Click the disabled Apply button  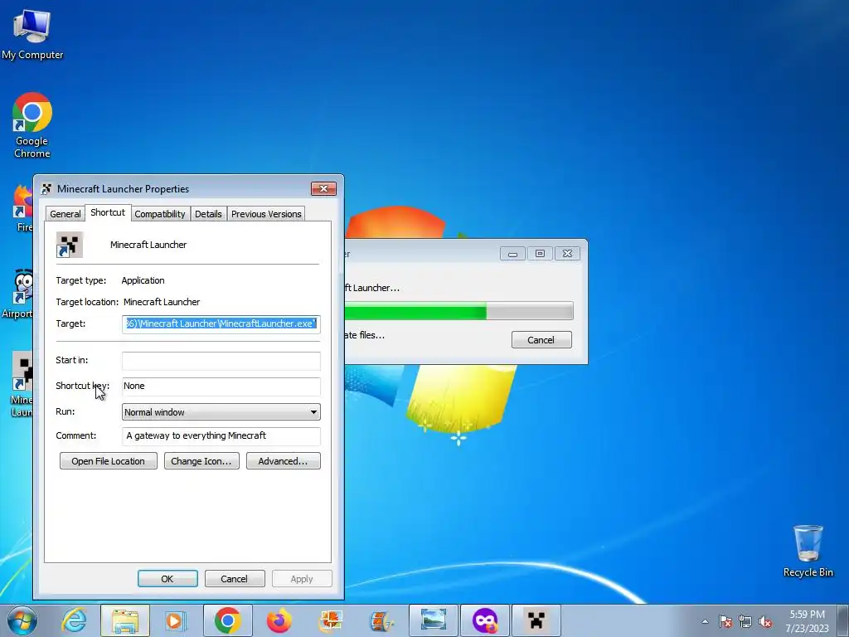(302, 578)
